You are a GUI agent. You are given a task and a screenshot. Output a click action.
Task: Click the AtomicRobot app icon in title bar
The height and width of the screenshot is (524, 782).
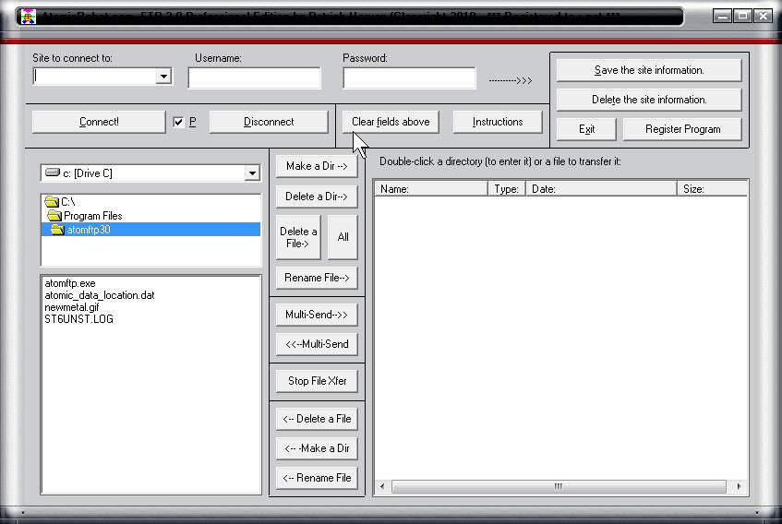coord(29,17)
